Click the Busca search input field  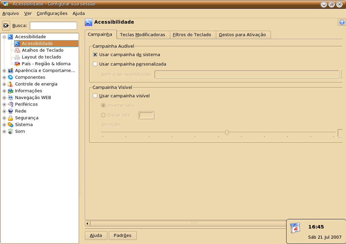point(53,26)
